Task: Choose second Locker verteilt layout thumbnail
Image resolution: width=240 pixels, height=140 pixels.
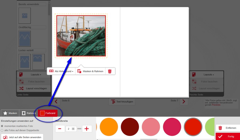Action: pos(39,62)
